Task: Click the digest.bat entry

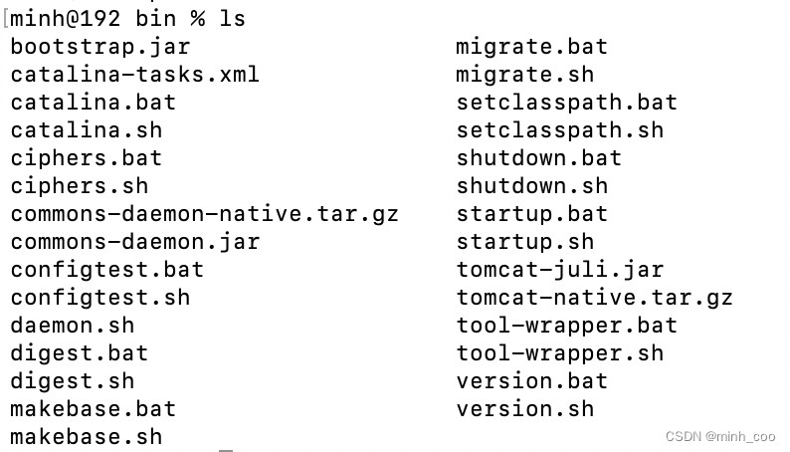Action: click(80, 353)
